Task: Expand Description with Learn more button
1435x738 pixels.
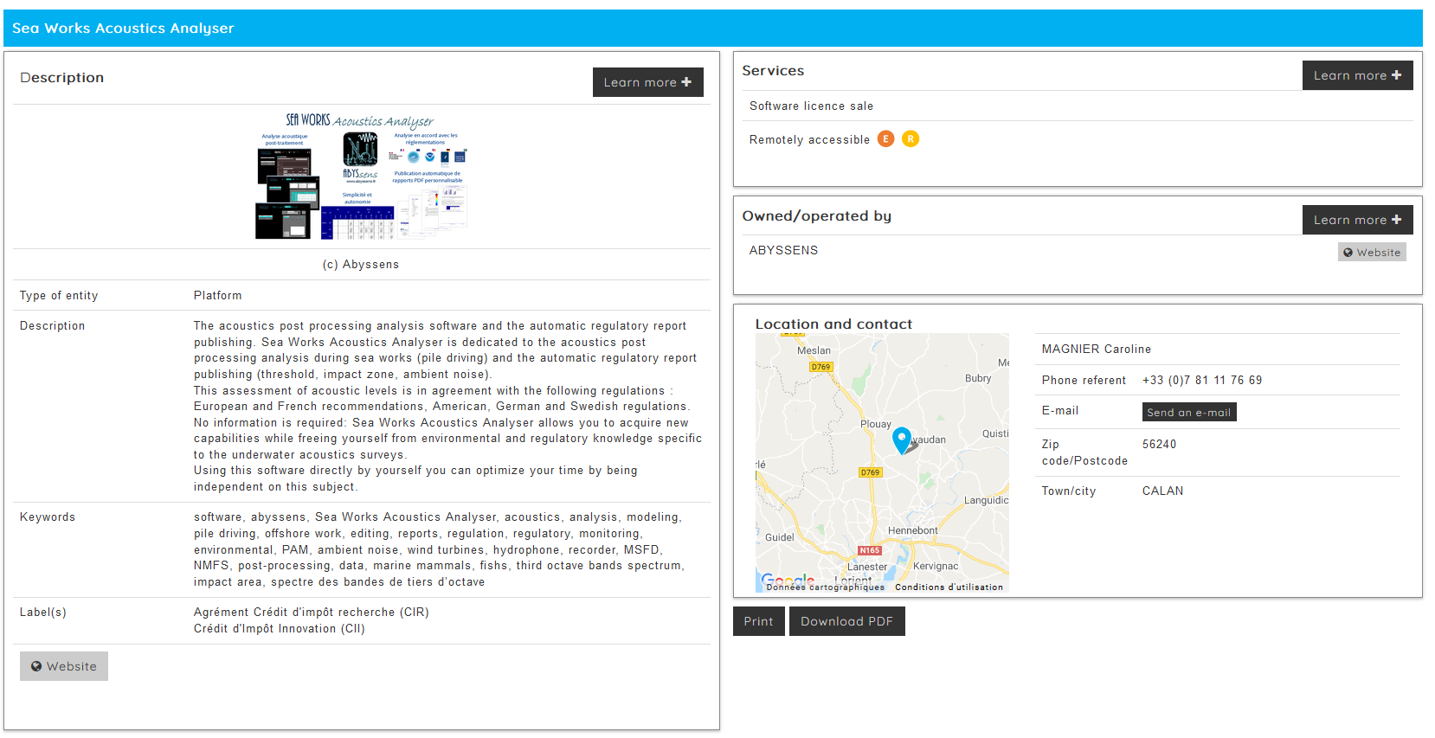Action: tap(647, 82)
